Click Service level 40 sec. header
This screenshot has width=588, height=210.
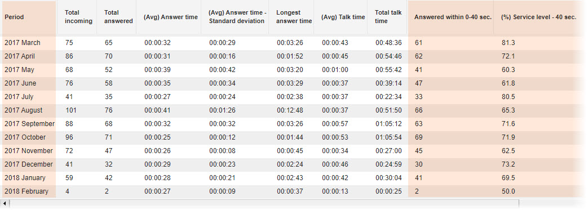click(x=538, y=17)
